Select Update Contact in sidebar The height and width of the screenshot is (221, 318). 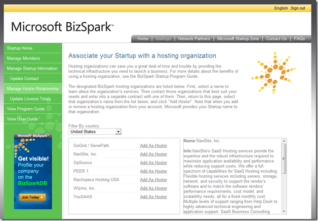pyautogui.click(x=33, y=78)
